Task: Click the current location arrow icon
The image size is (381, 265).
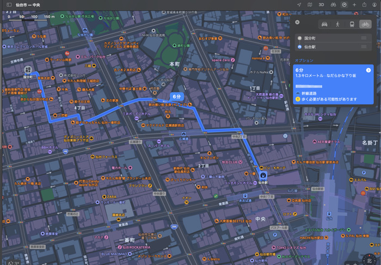Action: (x=299, y=4)
